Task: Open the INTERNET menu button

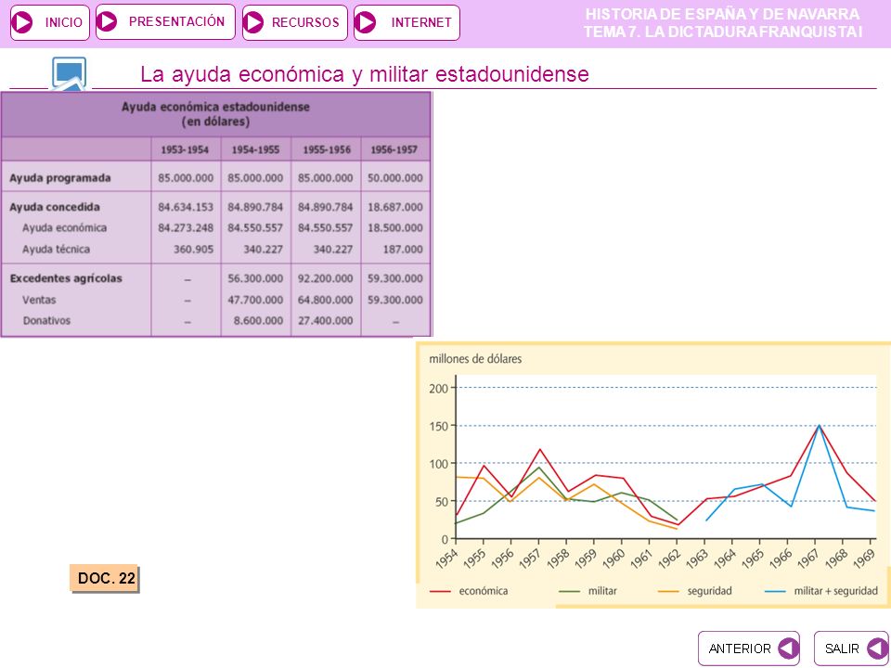Action: pyautogui.click(x=407, y=22)
